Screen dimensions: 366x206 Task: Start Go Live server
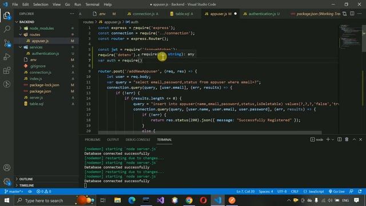[x=336, y=192]
